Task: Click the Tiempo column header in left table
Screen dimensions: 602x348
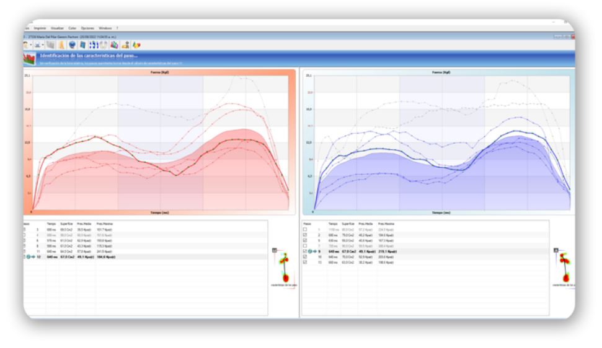Action: [x=51, y=223]
